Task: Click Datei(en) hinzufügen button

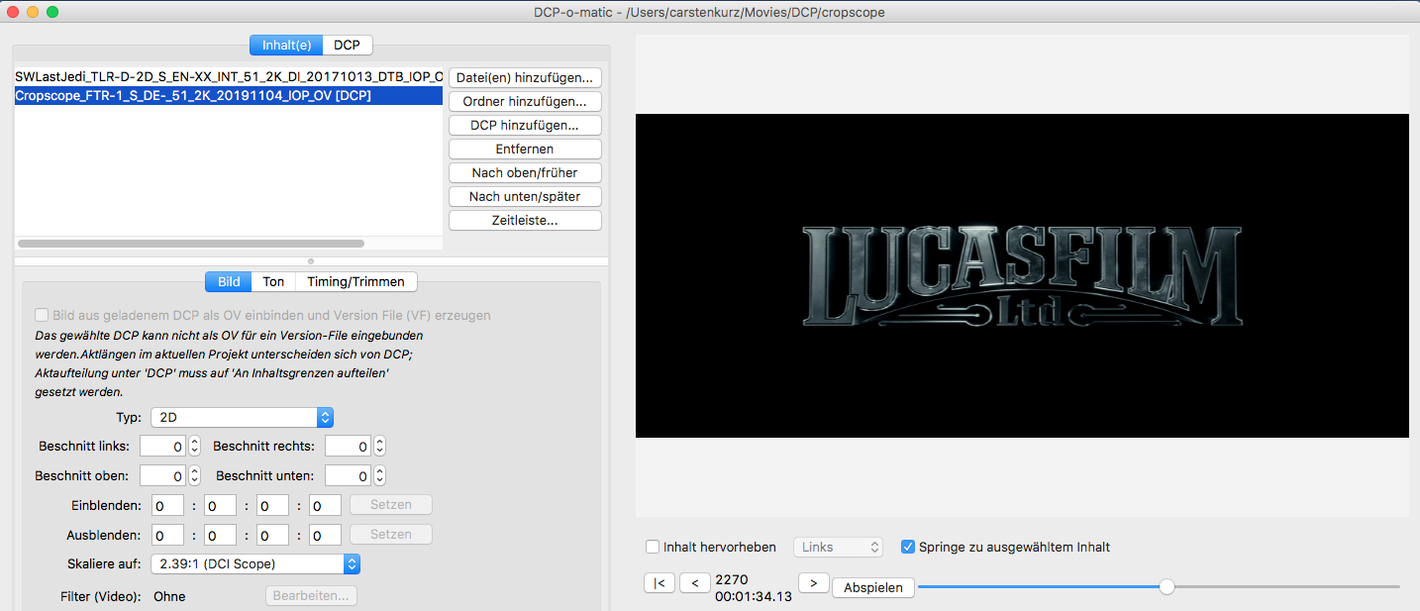Action: (x=525, y=77)
